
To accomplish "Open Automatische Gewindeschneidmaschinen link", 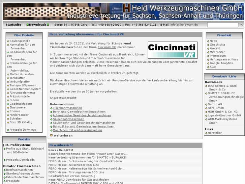I will pos(82,115).
